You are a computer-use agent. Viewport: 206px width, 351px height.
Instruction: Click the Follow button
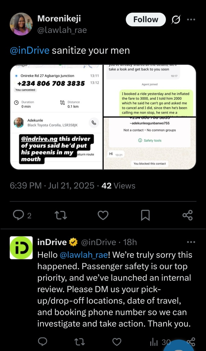(146, 20)
